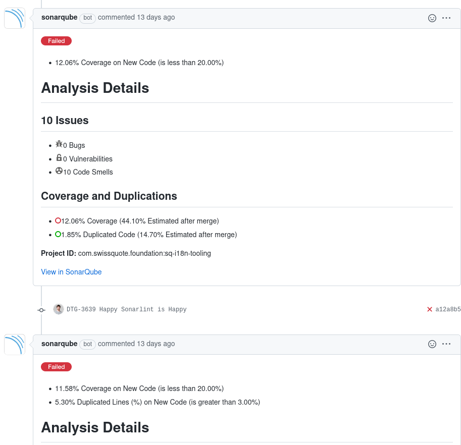The height and width of the screenshot is (445, 461).
Task: Click red coverage status circle icon
Action: click(x=58, y=220)
